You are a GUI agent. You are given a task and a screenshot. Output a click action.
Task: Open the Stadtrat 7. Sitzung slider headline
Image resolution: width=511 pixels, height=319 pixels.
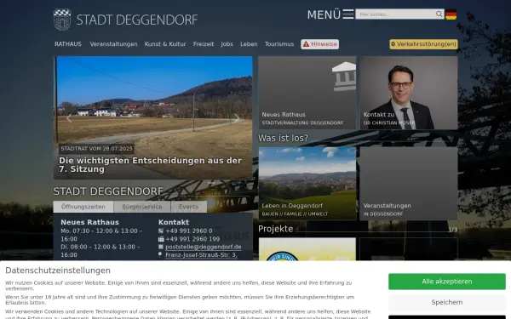click(150, 165)
